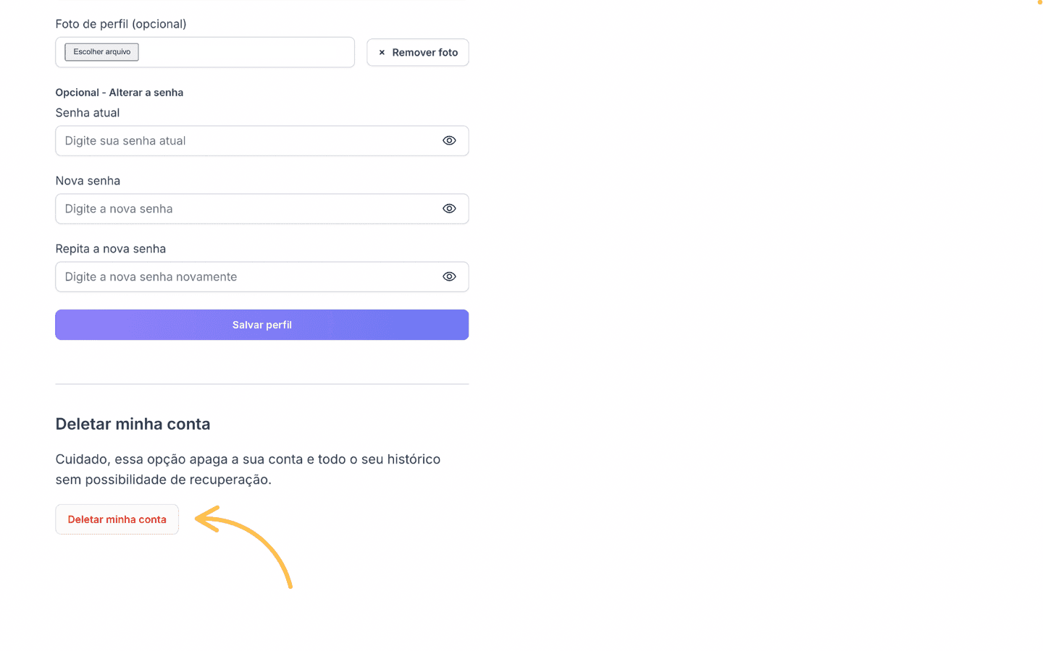Toggle visibility of the Nova senha field
This screenshot has height=651, width=1043.
pyautogui.click(x=449, y=208)
